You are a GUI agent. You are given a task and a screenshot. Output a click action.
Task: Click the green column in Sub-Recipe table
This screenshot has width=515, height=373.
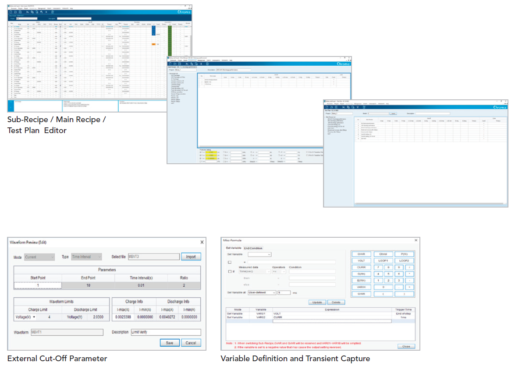[170, 41]
